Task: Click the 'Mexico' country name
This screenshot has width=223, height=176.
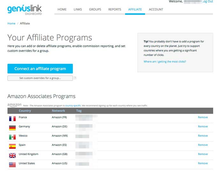Action: [23, 136]
